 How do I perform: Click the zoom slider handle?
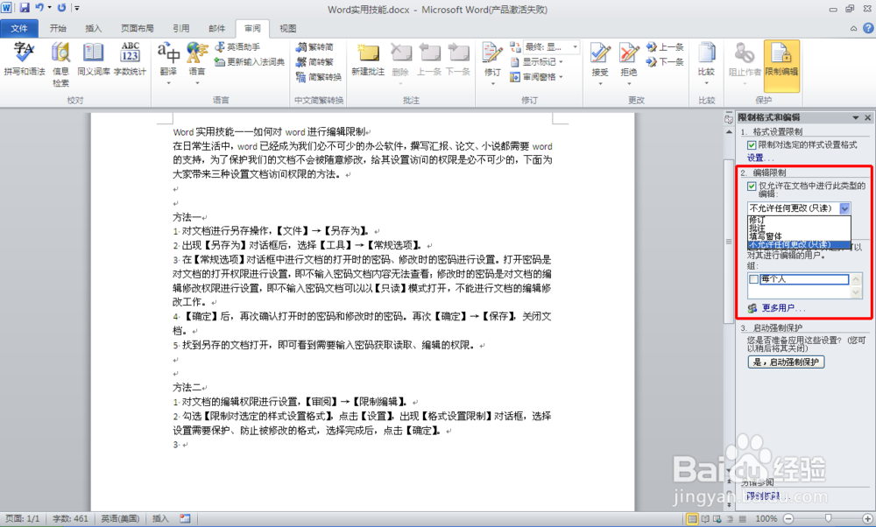828,518
